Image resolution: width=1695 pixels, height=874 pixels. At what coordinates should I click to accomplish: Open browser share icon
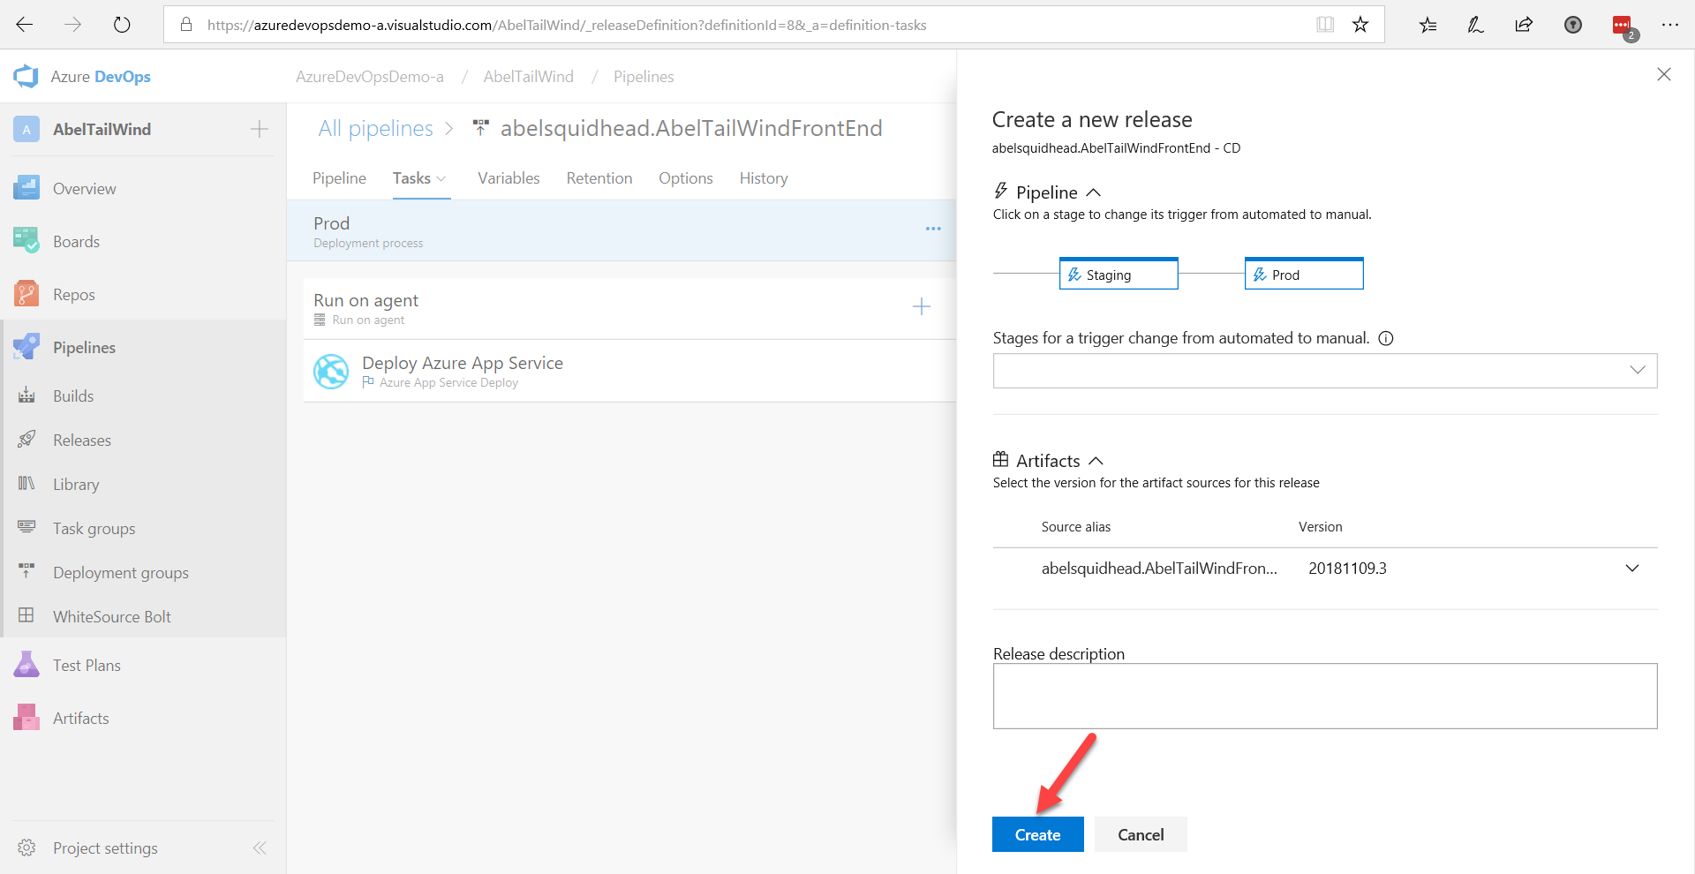[x=1524, y=25]
